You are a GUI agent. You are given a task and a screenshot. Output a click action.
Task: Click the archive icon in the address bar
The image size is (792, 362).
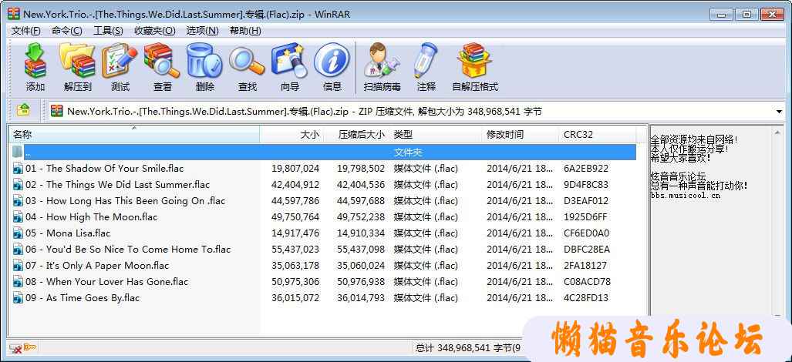point(57,111)
